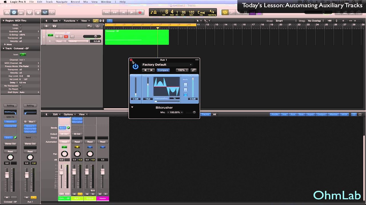Open Quick Help question mark button
Viewport: 366px width, 205px height.
point(29,13)
